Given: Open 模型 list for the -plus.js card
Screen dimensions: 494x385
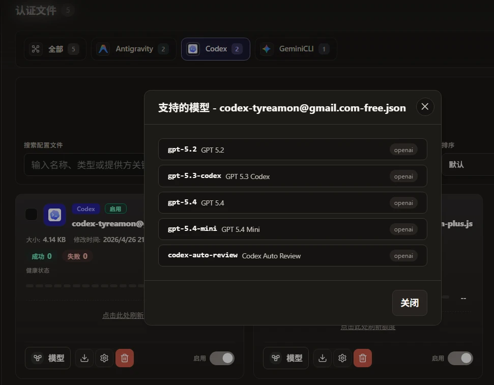Looking at the screenshot, I should 286,358.
